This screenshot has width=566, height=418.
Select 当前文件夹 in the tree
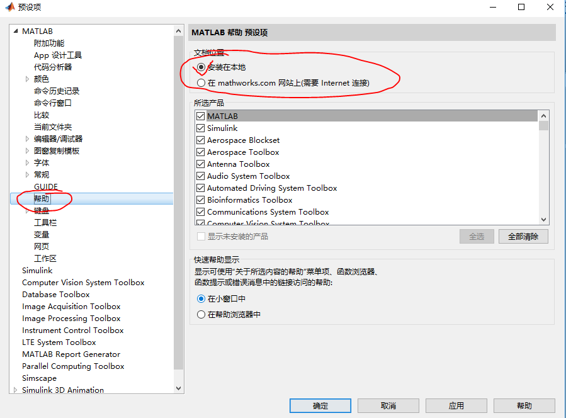click(53, 127)
